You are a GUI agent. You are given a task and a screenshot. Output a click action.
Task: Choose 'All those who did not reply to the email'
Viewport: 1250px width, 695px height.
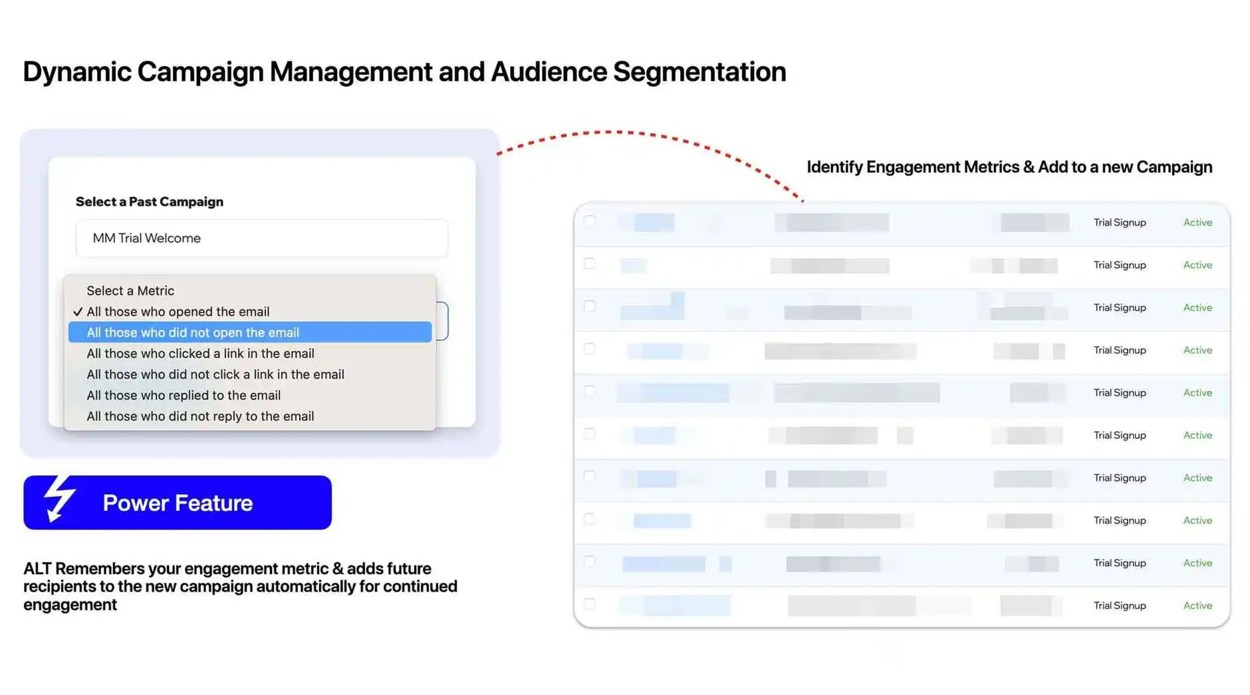[x=200, y=416]
